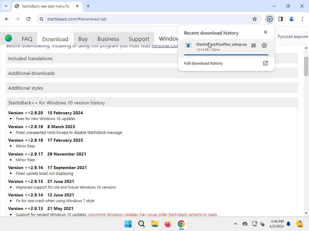Switch to the FAQ tab
The height and width of the screenshot is (231, 309).
point(27,39)
